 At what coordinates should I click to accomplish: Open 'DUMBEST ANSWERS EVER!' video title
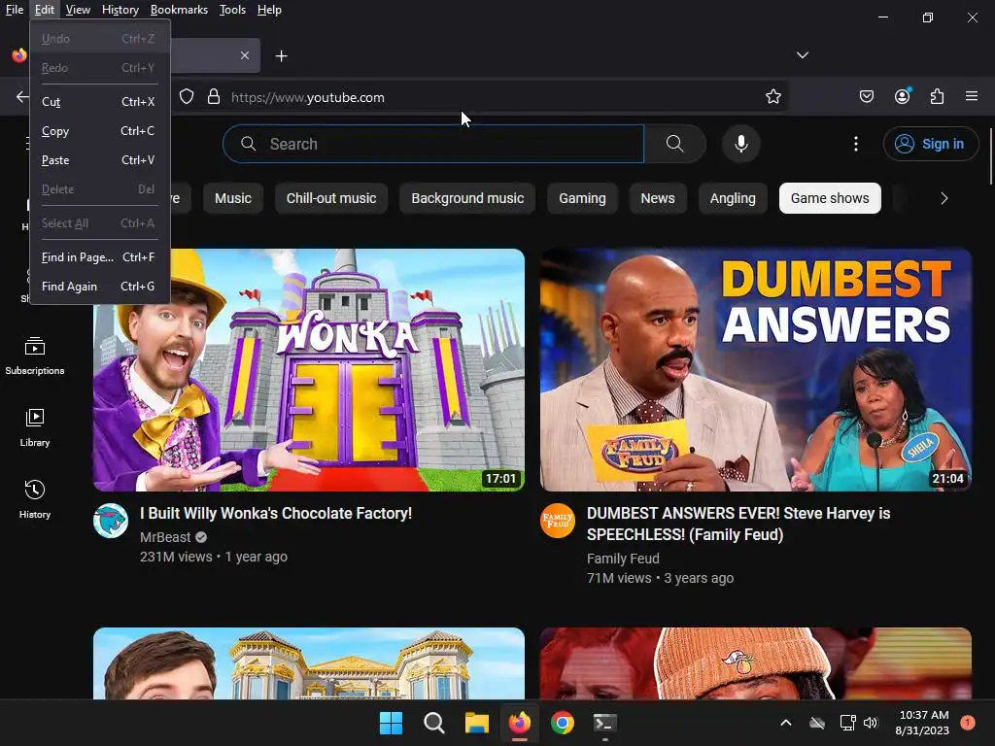[738, 524]
